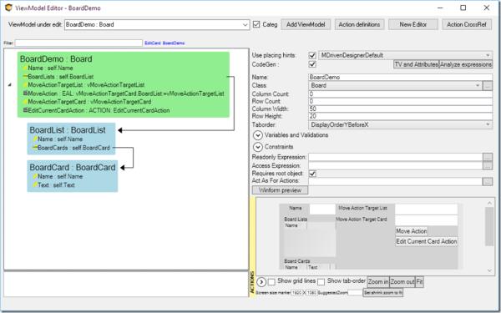Click Analyze expressions button
Viewport: 501px width, 313px height.
point(466,64)
